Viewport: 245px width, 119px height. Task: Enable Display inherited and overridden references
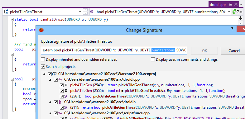(43, 60)
